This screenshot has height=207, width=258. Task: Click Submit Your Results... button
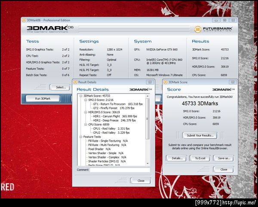(x=200, y=135)
